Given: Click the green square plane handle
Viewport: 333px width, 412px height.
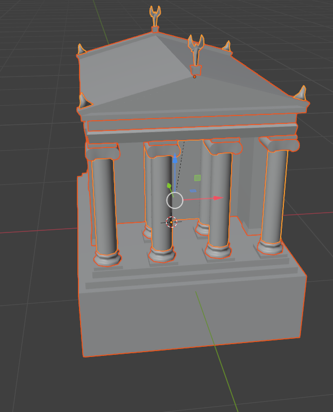Looking at the screenshot, I should pyautogui.click(x=197, y=178).
